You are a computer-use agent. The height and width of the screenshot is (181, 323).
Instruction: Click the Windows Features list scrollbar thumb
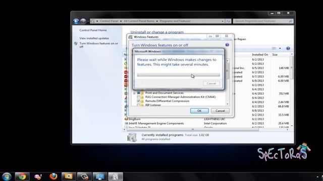pyautogui.click(x=228, y=71)
